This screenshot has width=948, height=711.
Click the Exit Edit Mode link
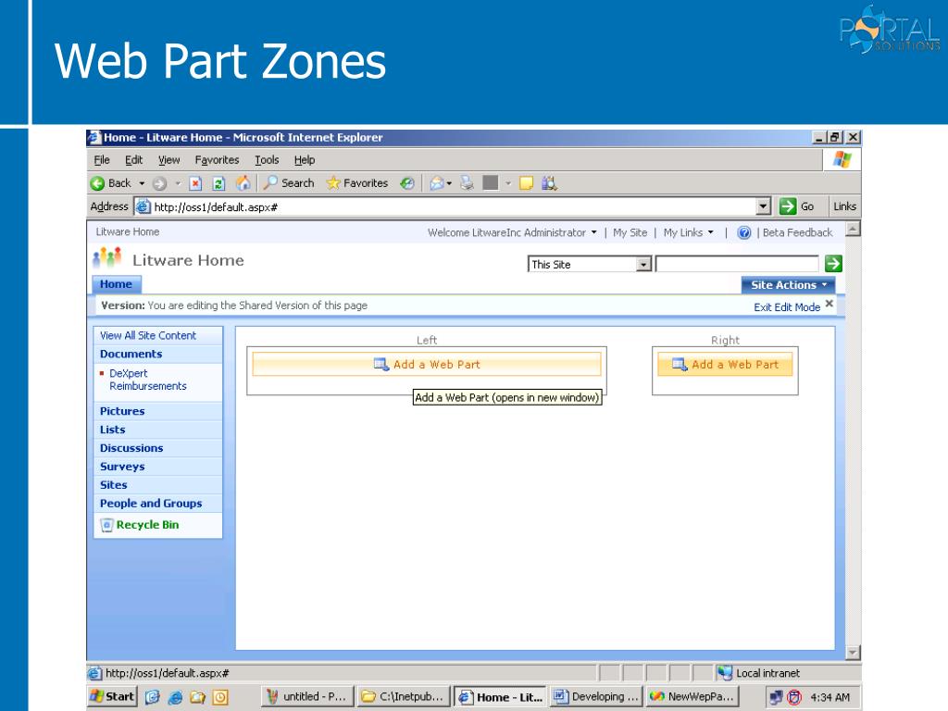pos(787,307)
